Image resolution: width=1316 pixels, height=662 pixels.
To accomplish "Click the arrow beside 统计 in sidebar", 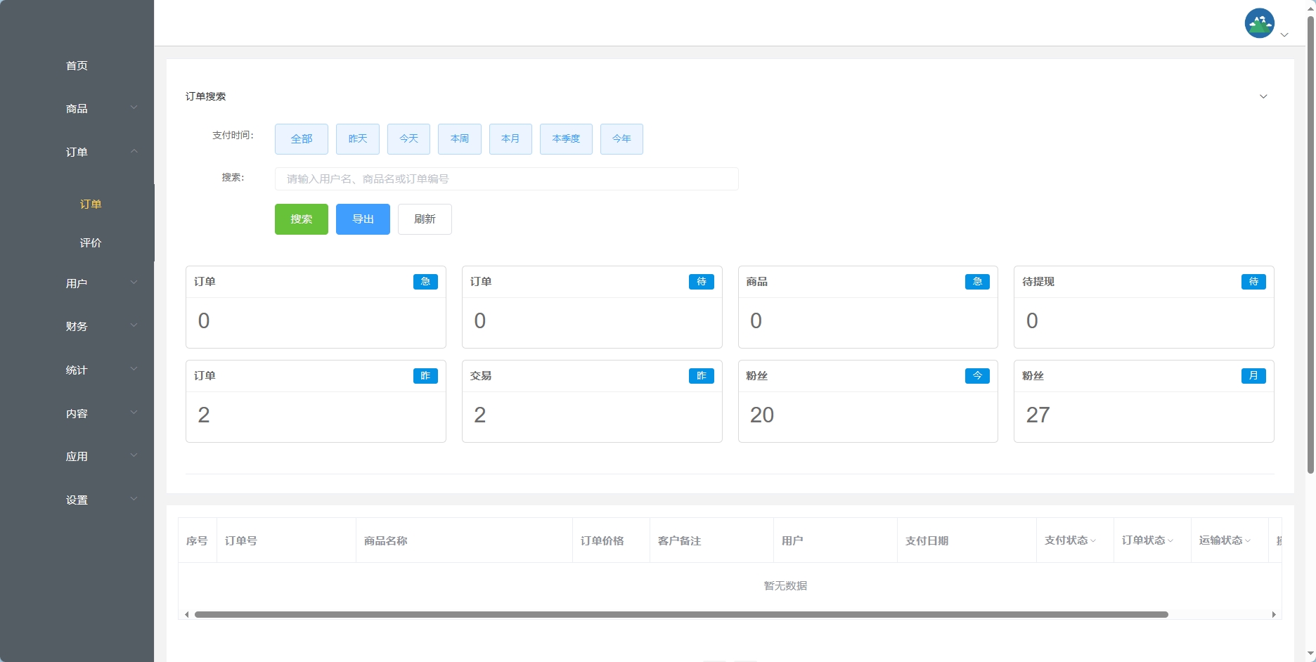I will pyautogui.click(x=134, y=369).
